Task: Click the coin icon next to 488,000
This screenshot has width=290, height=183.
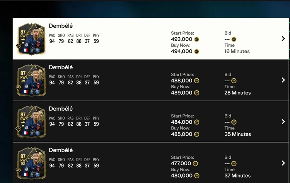Action: click(196, 81)
